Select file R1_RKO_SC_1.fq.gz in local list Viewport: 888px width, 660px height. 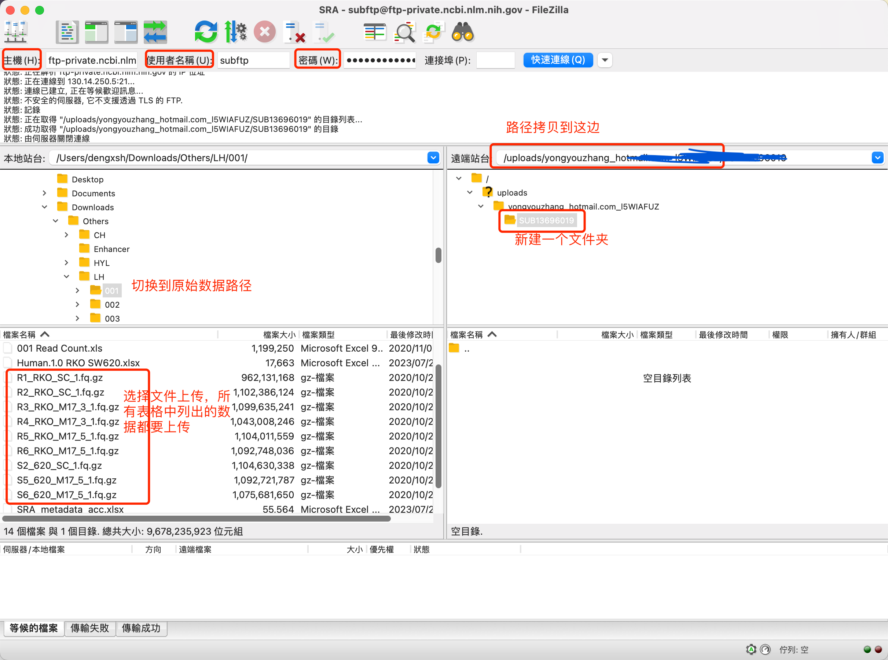coord(60,378)
